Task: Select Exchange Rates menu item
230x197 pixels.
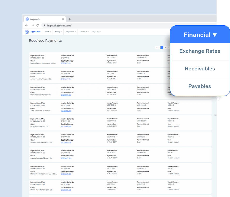Action: tap(200, 51)
